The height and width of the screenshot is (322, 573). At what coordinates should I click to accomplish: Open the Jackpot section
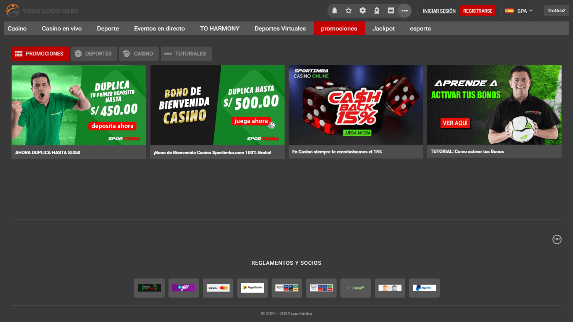384,28
